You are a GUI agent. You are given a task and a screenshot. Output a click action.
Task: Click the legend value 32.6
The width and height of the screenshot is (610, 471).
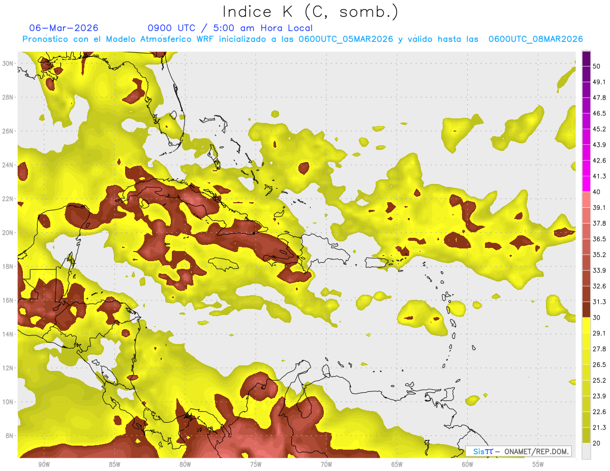[599, 286]
